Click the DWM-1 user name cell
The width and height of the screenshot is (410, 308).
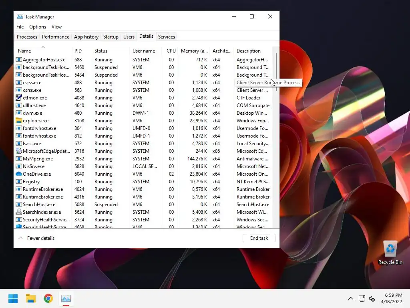[x=141, y=113]
